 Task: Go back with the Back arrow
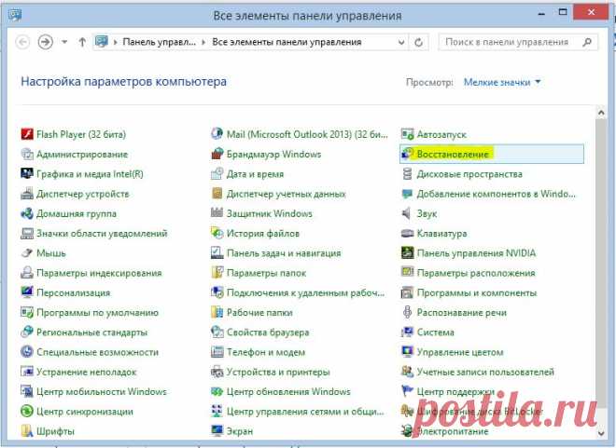(22, 42)
